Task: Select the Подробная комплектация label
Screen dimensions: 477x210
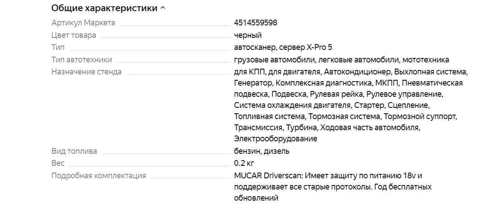Action: point(99,176)
